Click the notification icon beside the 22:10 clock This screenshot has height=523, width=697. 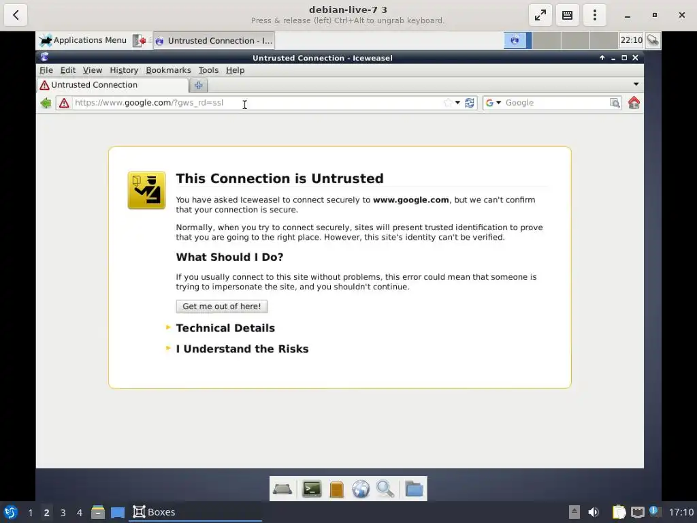pos(653,40)
